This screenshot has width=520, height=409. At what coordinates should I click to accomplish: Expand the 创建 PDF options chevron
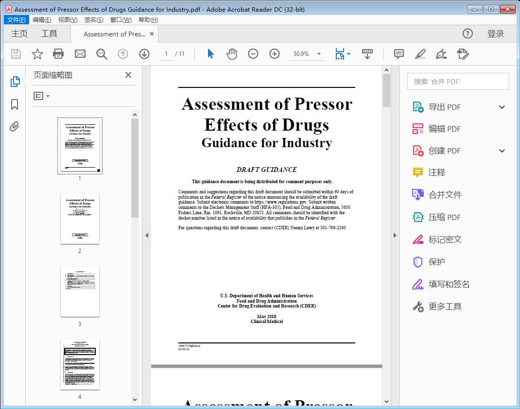pos(502,151)
